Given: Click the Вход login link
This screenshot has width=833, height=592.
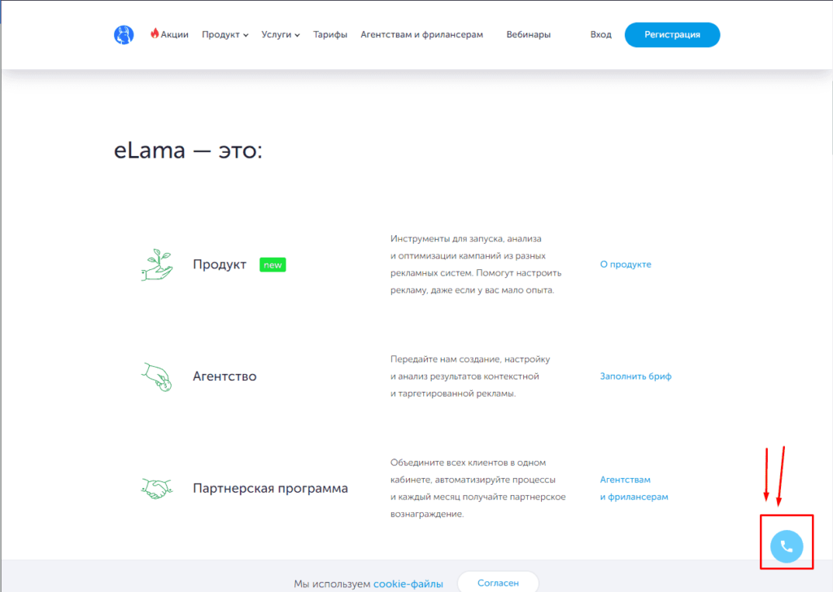Looking at the screenshot, I should point(601,34).
